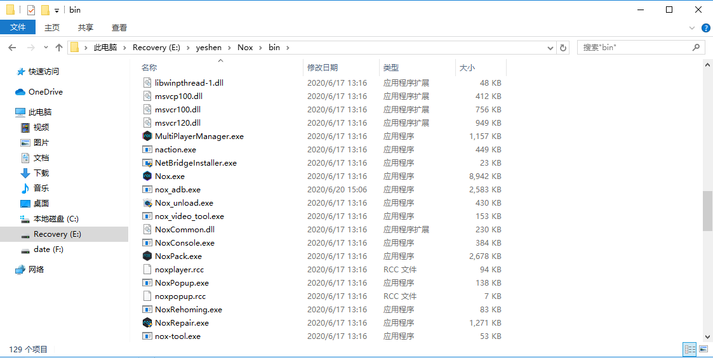713x358 pixels.
Task: Open 文档 folder in navigation pane
Action: click(41, 158)
